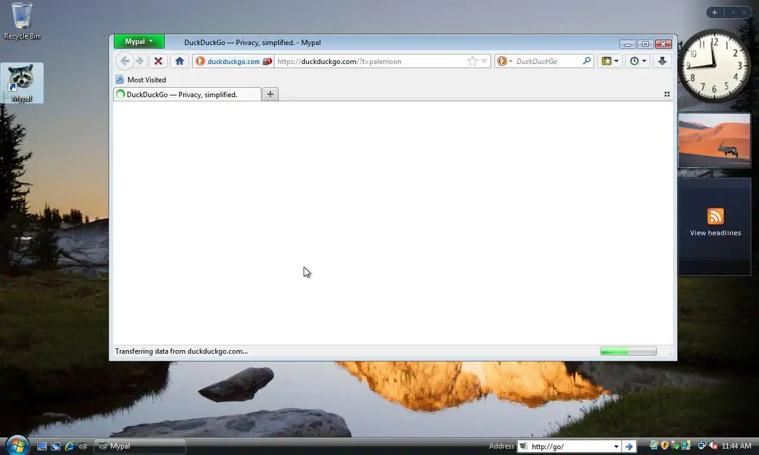Click status text Transferring data from duckduckgo.com

(x=181, y=351)
